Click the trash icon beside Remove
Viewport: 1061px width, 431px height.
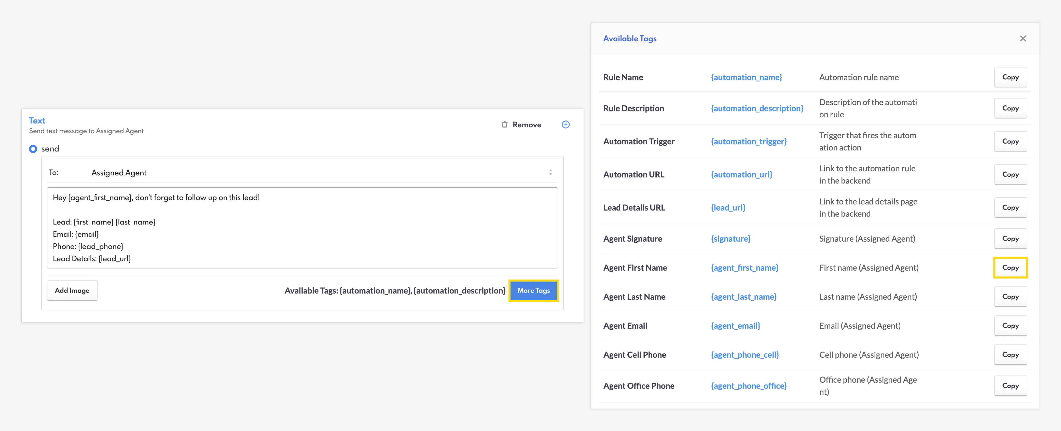click(505, 124)
